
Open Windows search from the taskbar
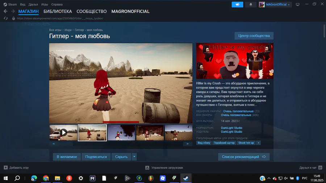coord(17,178)
